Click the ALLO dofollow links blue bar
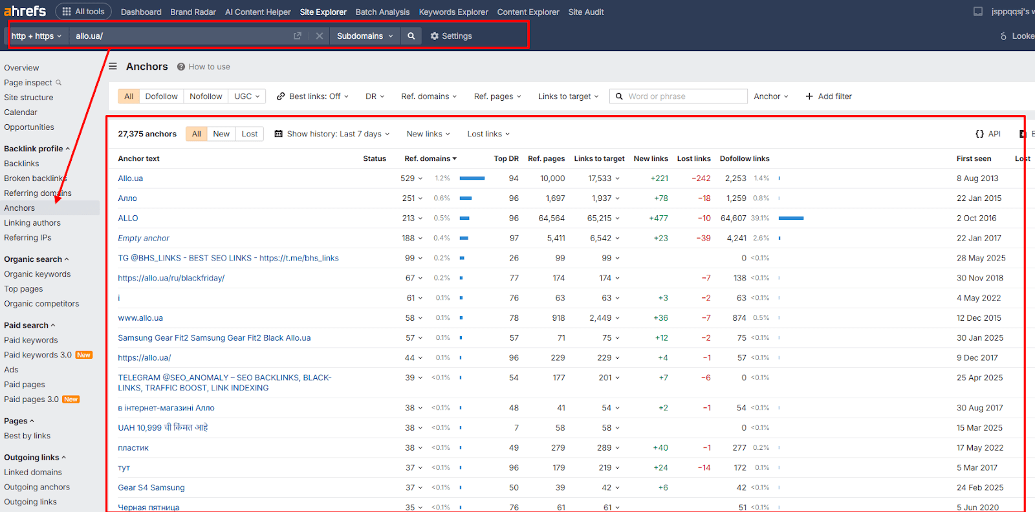 pyautogui.click(x=791, y=219)
